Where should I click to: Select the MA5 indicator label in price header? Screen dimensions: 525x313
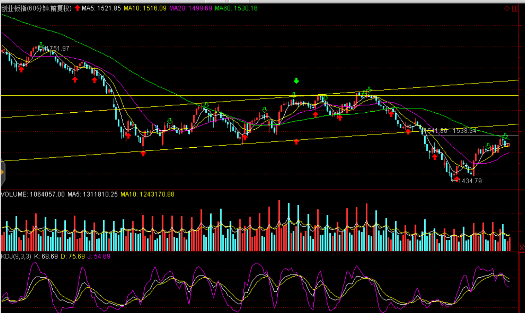(x=101, y=8)
